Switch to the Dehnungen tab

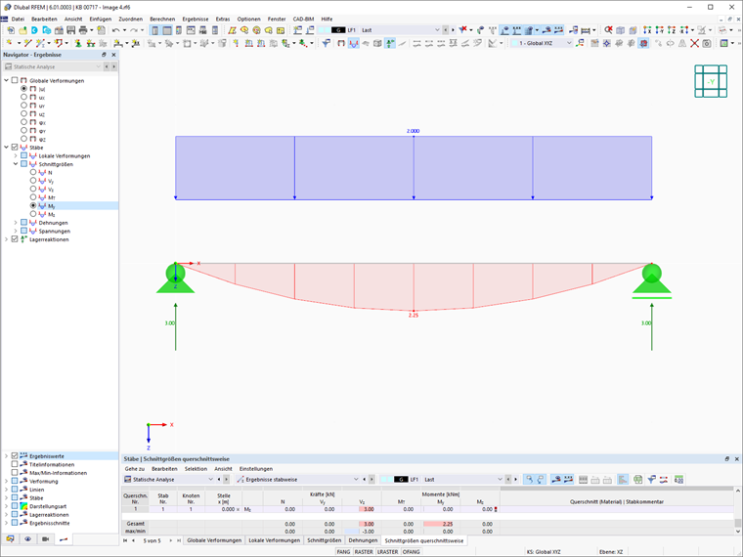[363, 540]
